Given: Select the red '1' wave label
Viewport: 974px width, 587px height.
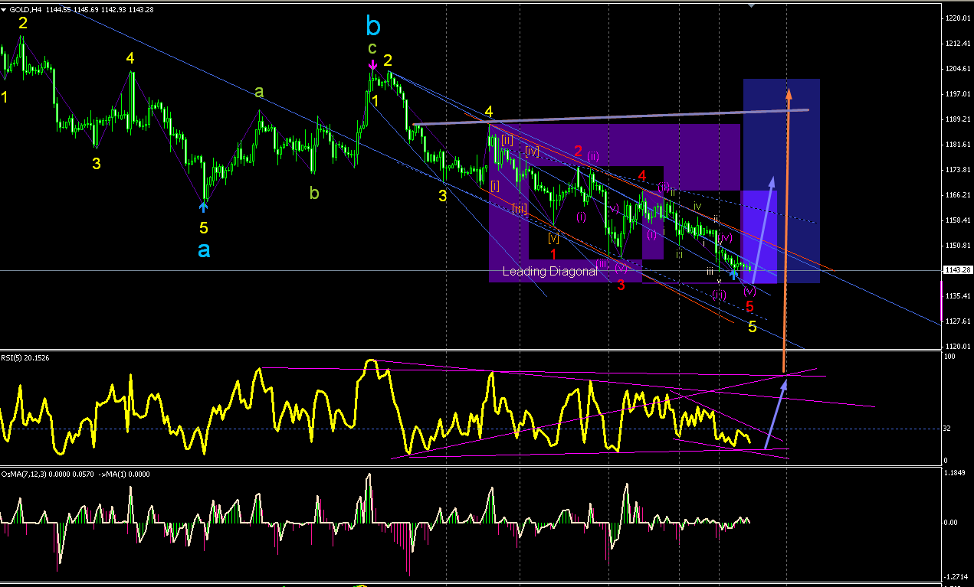Looking at the screenshot, I should 553,253.
